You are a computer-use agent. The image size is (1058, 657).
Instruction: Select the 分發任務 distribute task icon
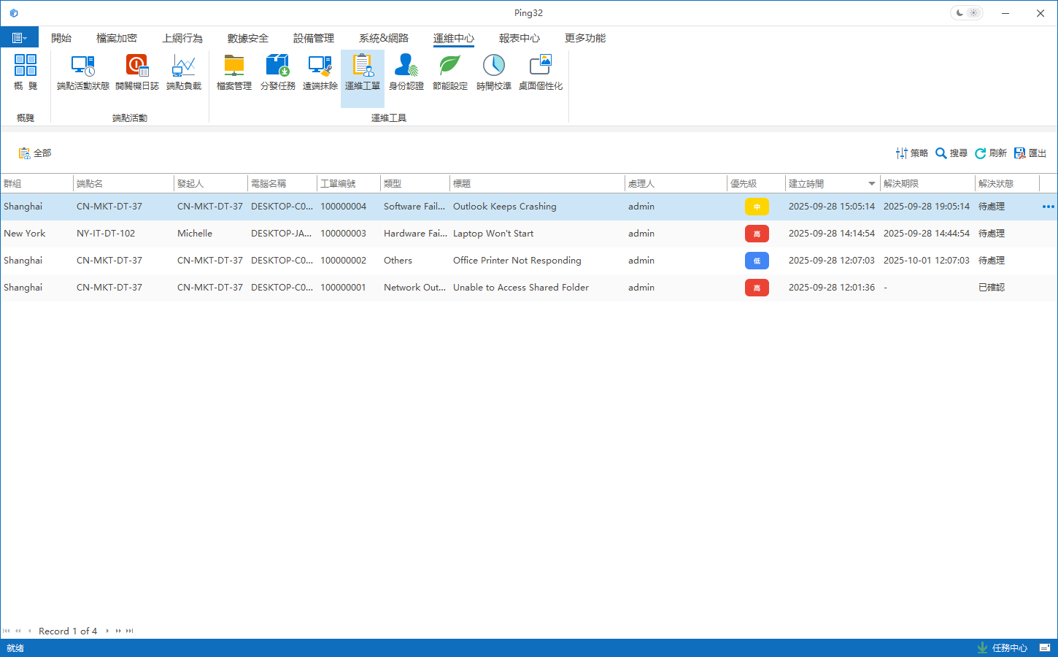(278, 72)
